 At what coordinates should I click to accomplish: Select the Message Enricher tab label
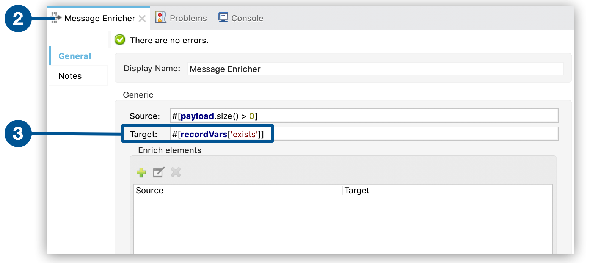(100, 18)
